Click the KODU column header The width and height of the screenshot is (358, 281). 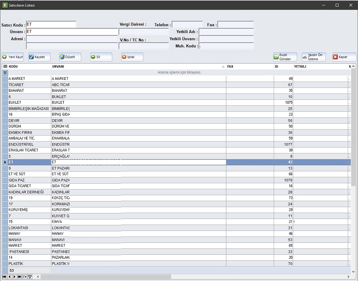pos(28,66)
